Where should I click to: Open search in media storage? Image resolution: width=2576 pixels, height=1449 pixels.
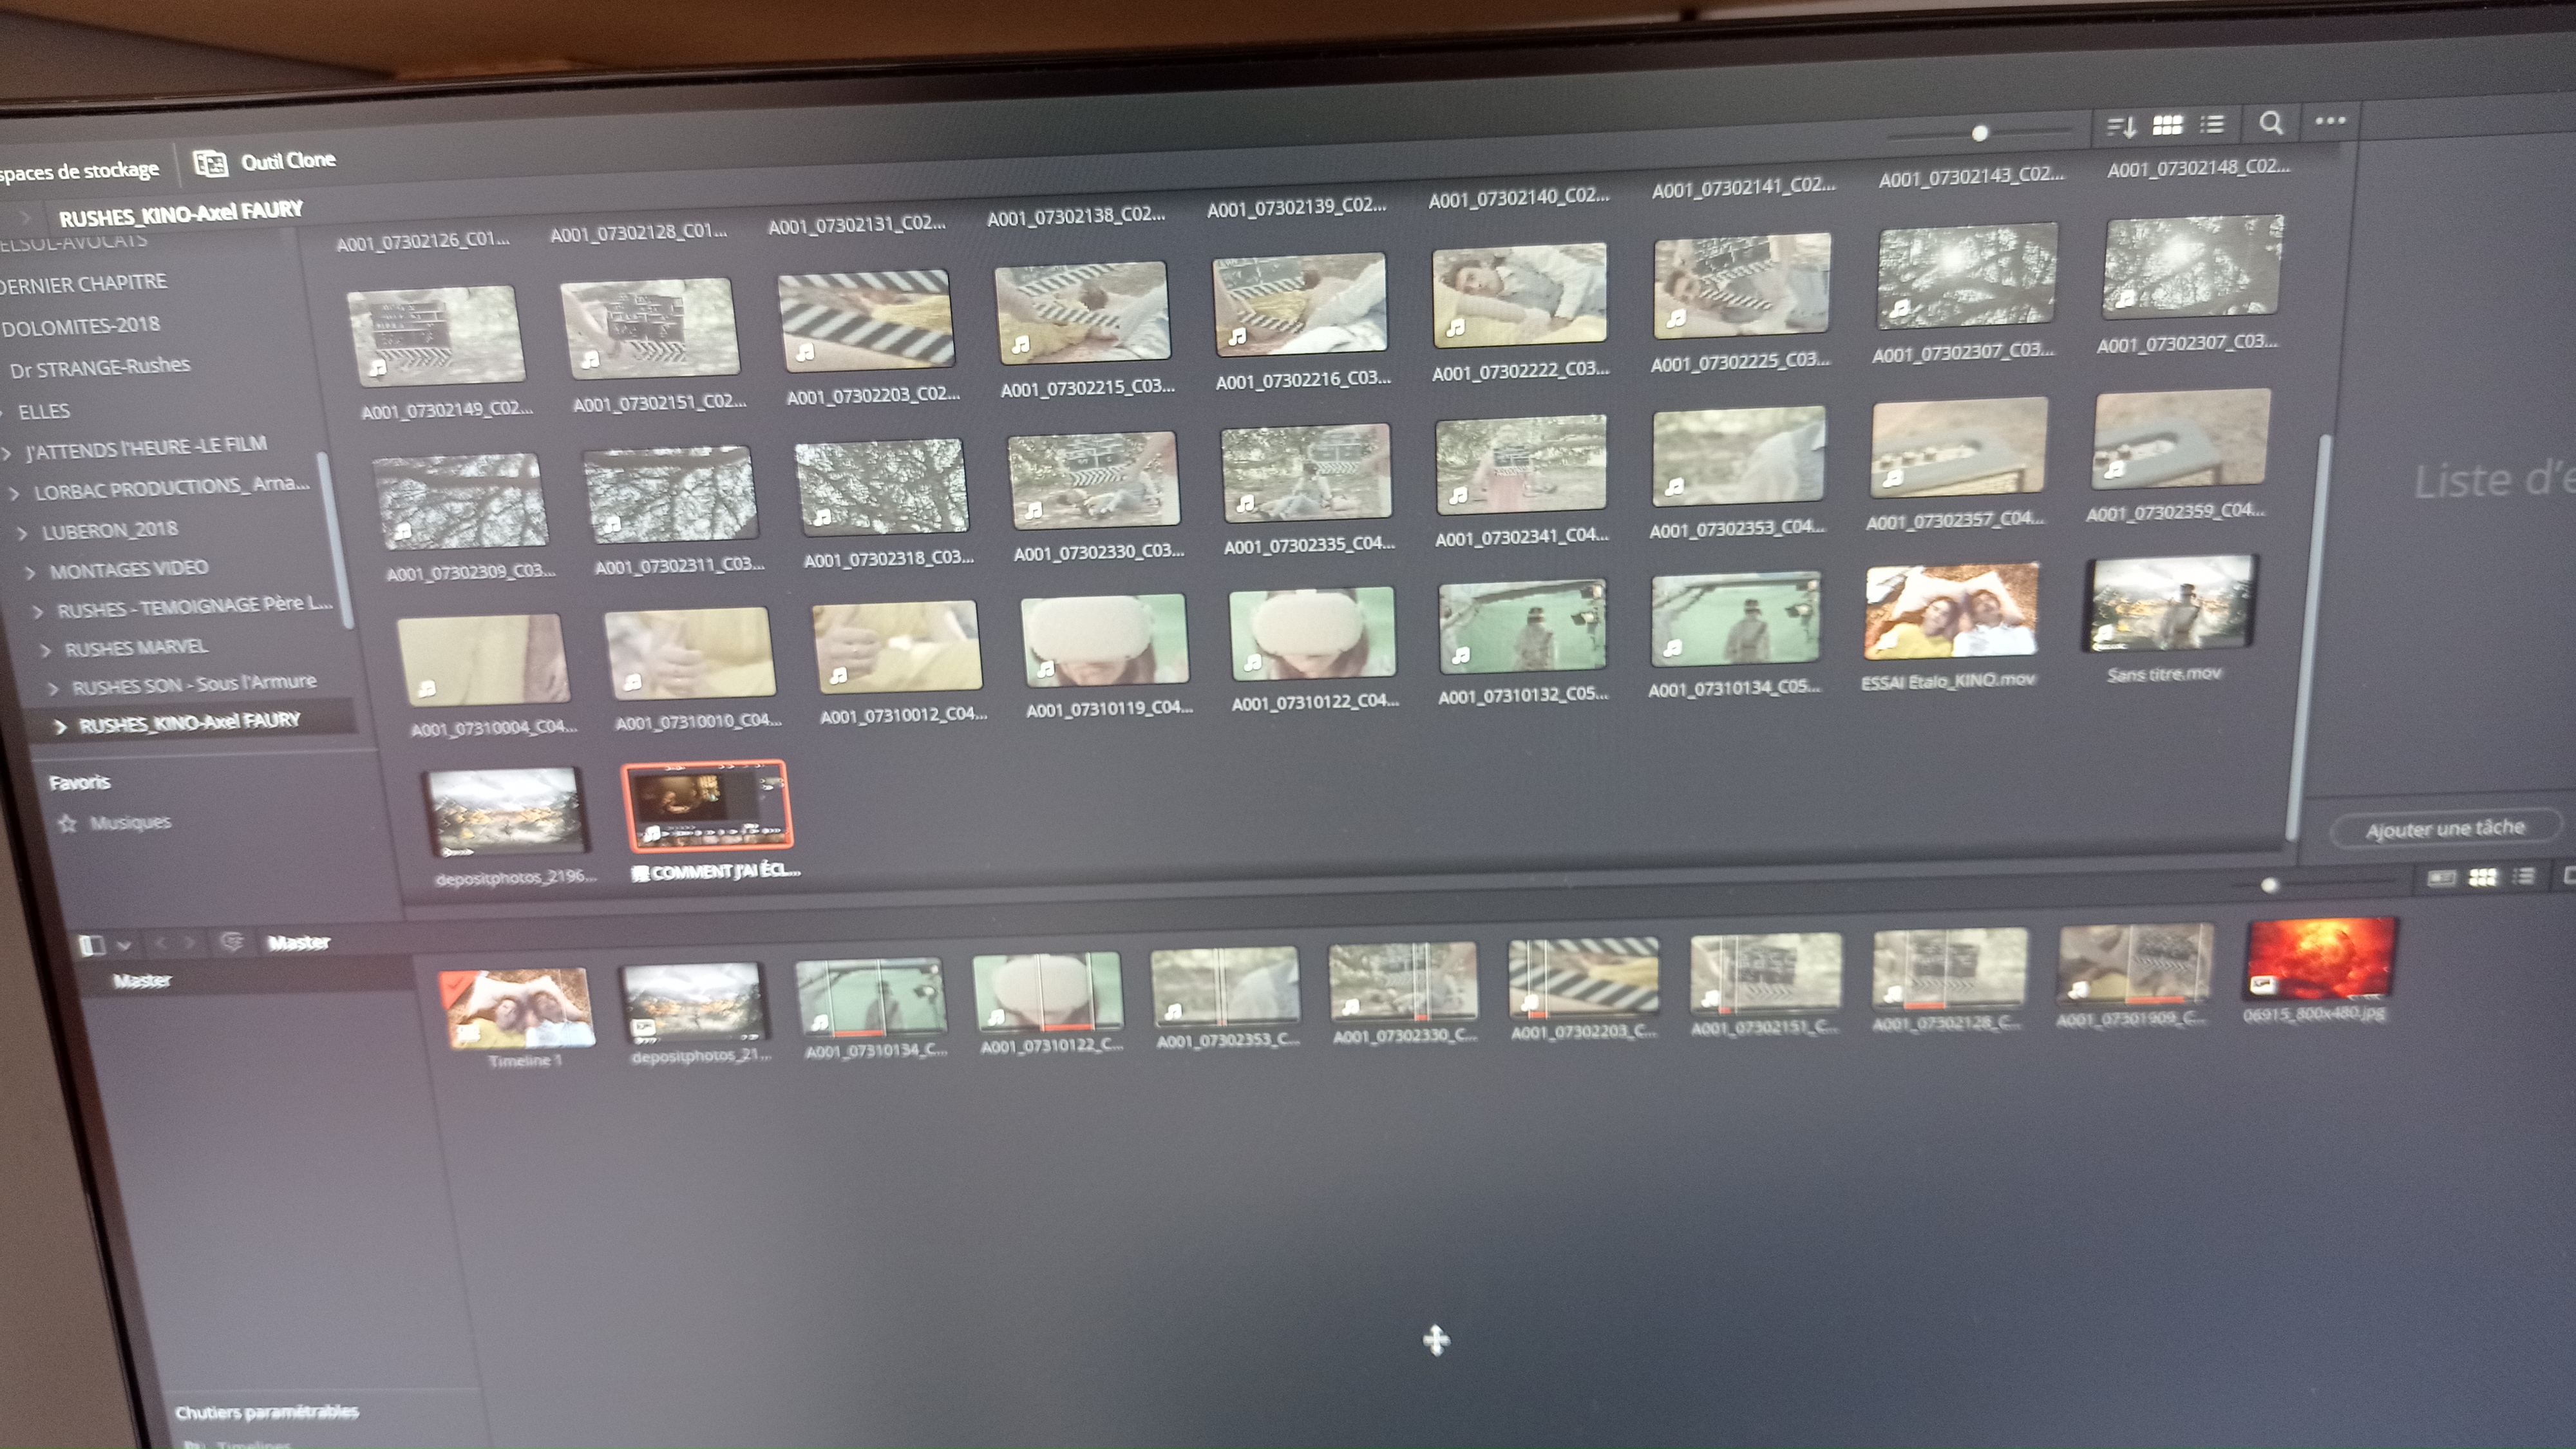click(2271, 122)
